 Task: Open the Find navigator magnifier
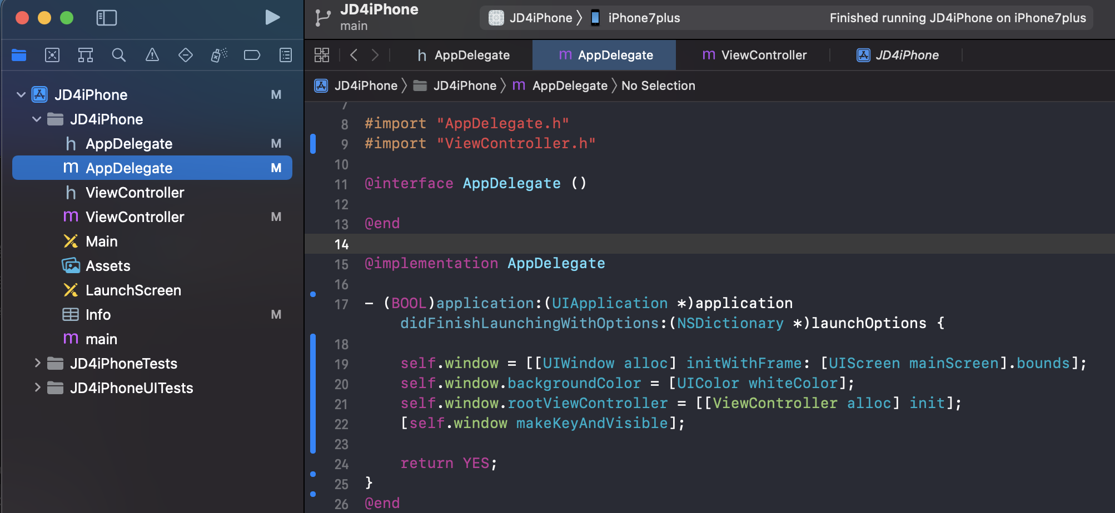(x=119, y=55)
